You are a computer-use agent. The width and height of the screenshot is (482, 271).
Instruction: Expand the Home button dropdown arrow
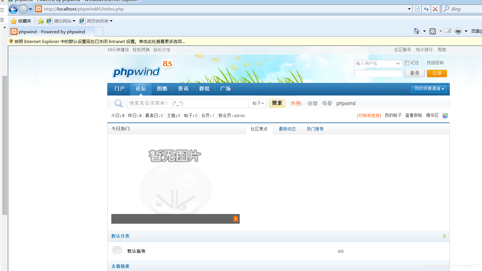coord(424,31)
